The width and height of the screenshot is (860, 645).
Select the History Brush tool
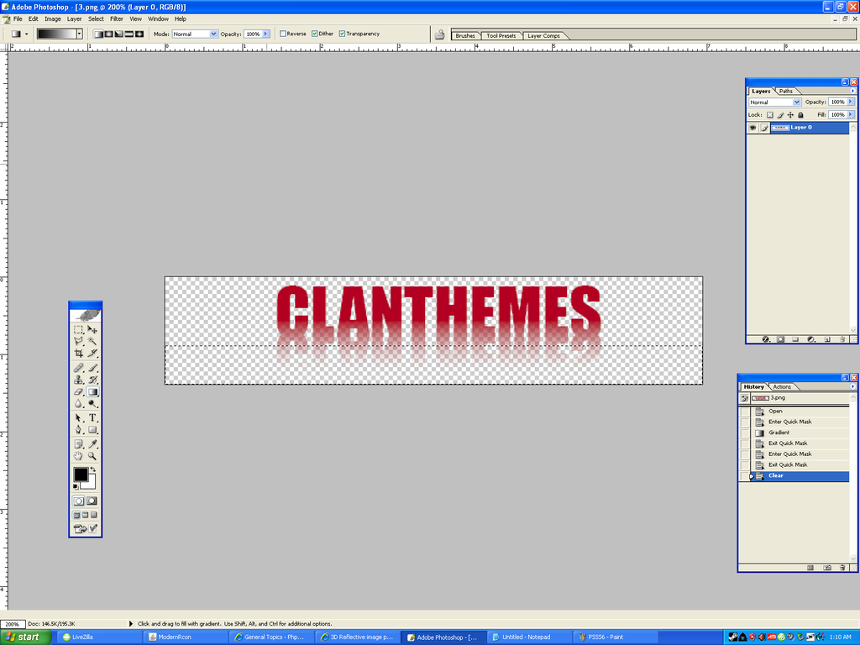(92, 380)
